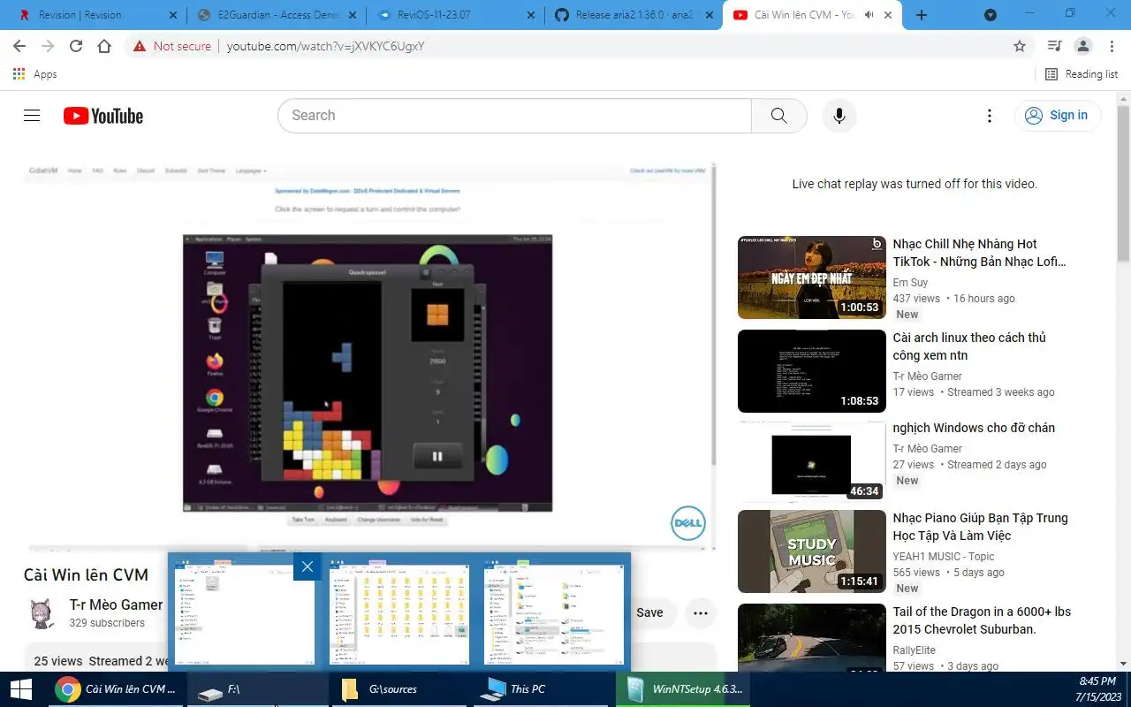Open the Chrome profile avatar menu

1083,46
